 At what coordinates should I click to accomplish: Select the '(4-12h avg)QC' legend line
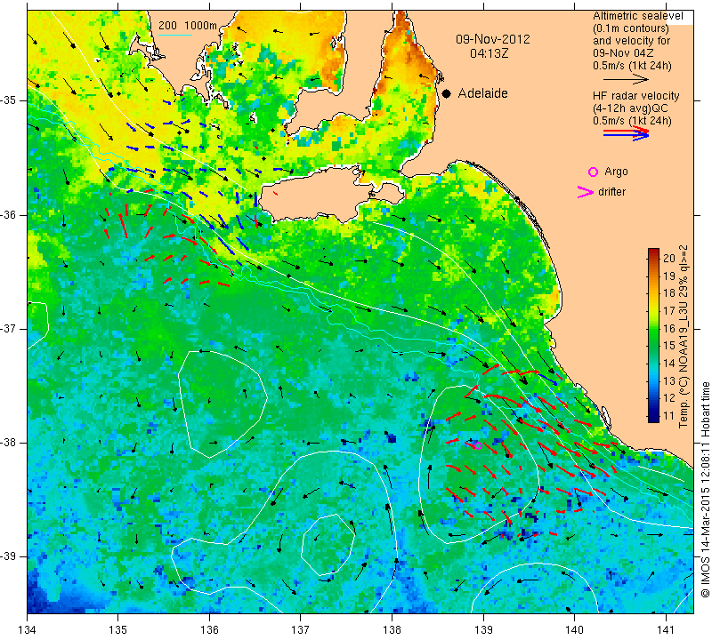coord(630,108)
